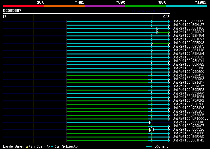Open hit UniRef100_B9HLS7
The height and width of the screenshot is (149, 210).
[x=188, y=25]
